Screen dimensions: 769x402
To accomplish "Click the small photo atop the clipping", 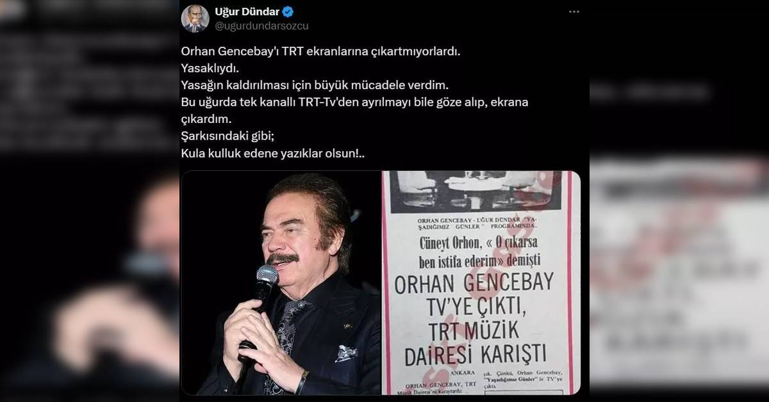I will 477,191.
